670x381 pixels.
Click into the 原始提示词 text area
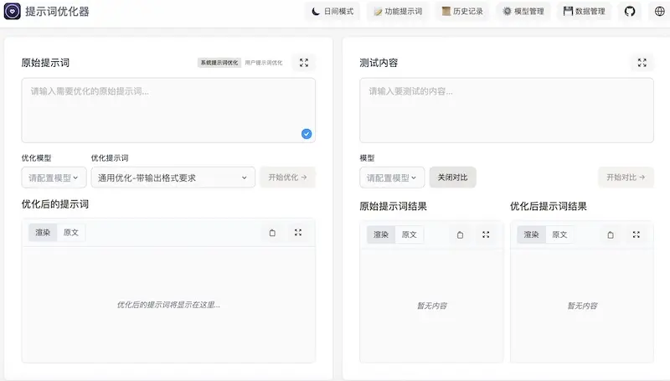[x=168, y=111]
